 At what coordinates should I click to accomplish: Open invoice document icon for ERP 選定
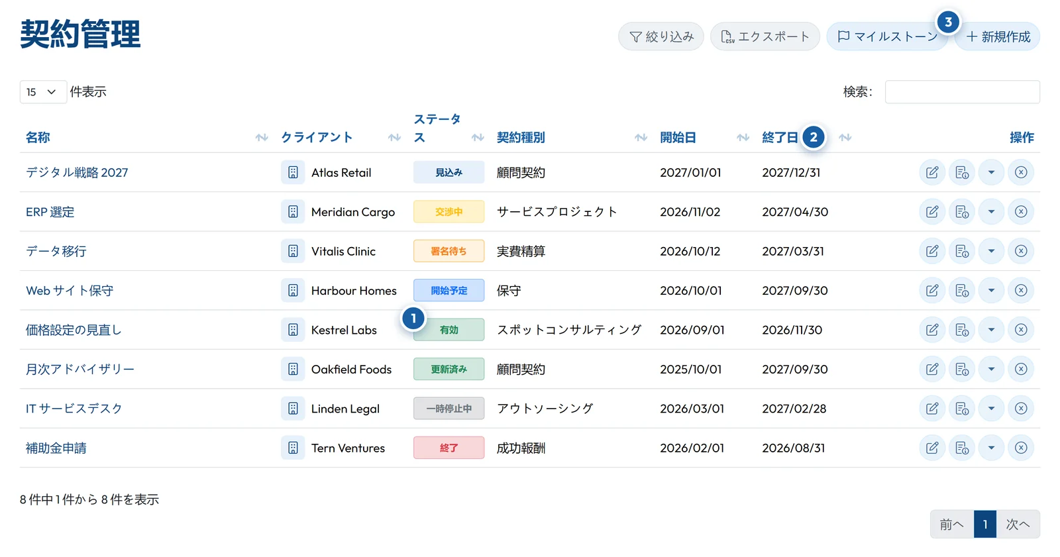pos(962,212)
